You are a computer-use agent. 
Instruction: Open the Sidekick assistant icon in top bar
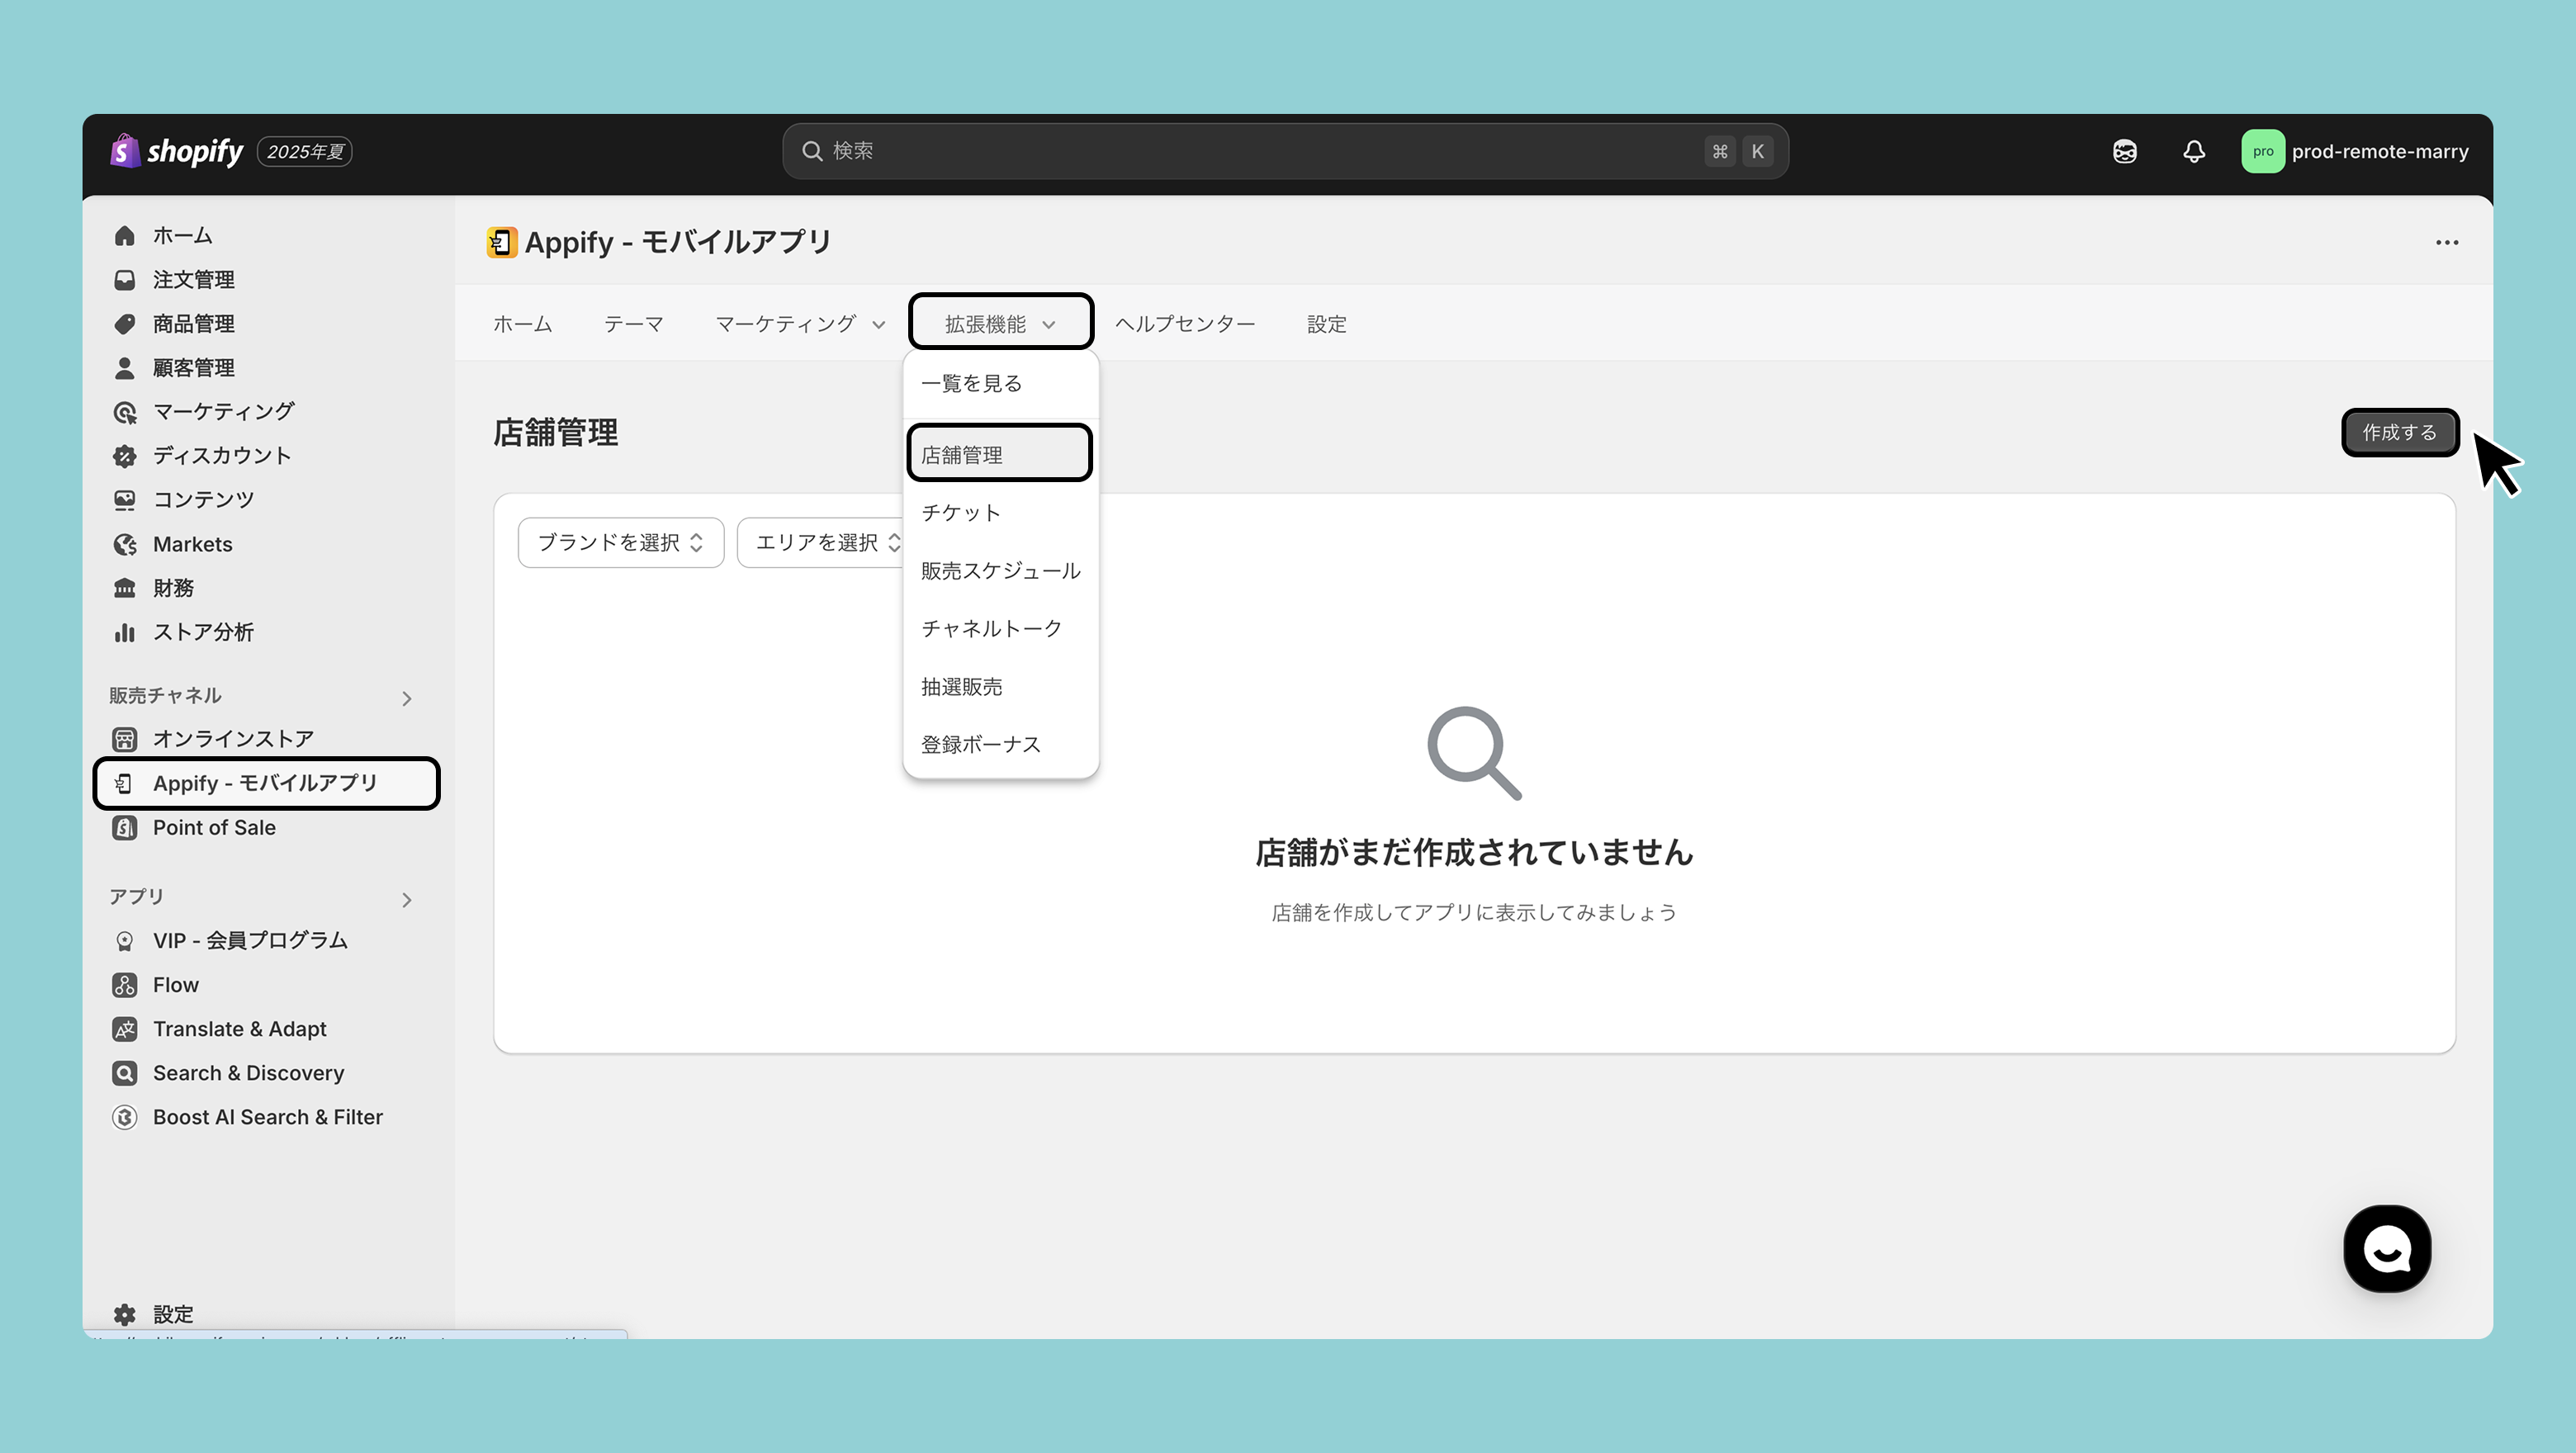click(2124, 151)
